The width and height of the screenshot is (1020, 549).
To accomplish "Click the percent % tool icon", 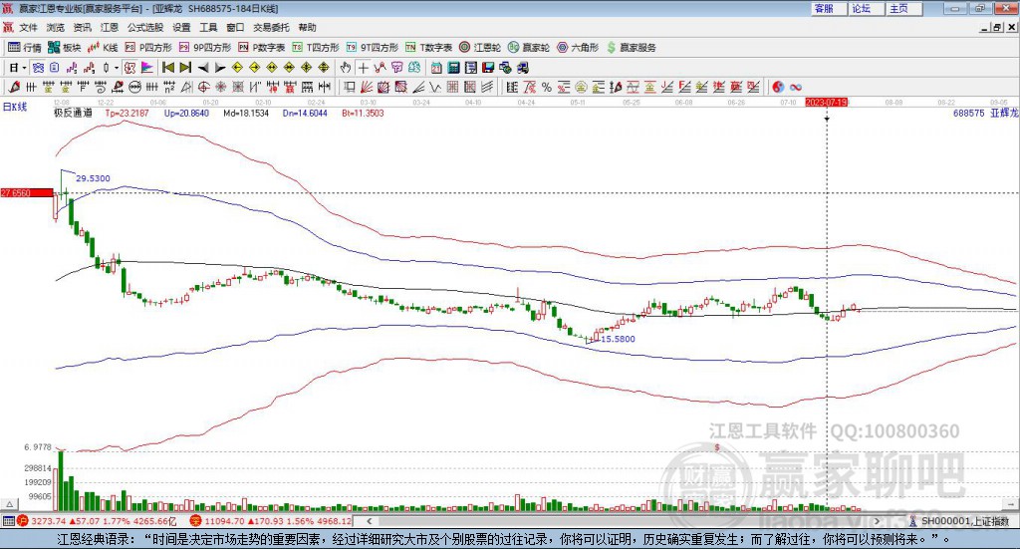I will tap(547, 87).
